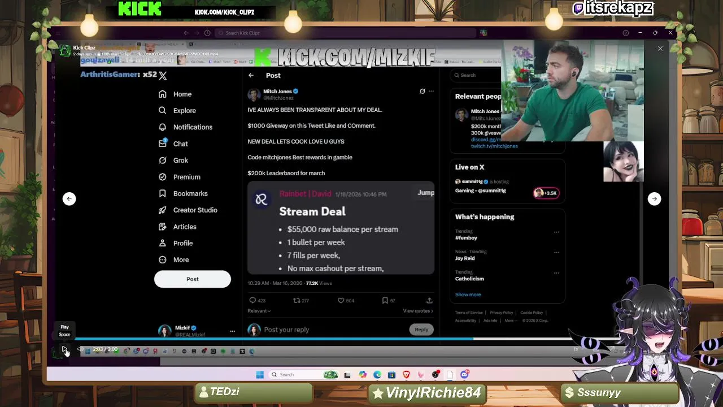Screen dimensions: 723x407
Task: Click the Stream Deal embedded image
Action: (x=341, y=228)
